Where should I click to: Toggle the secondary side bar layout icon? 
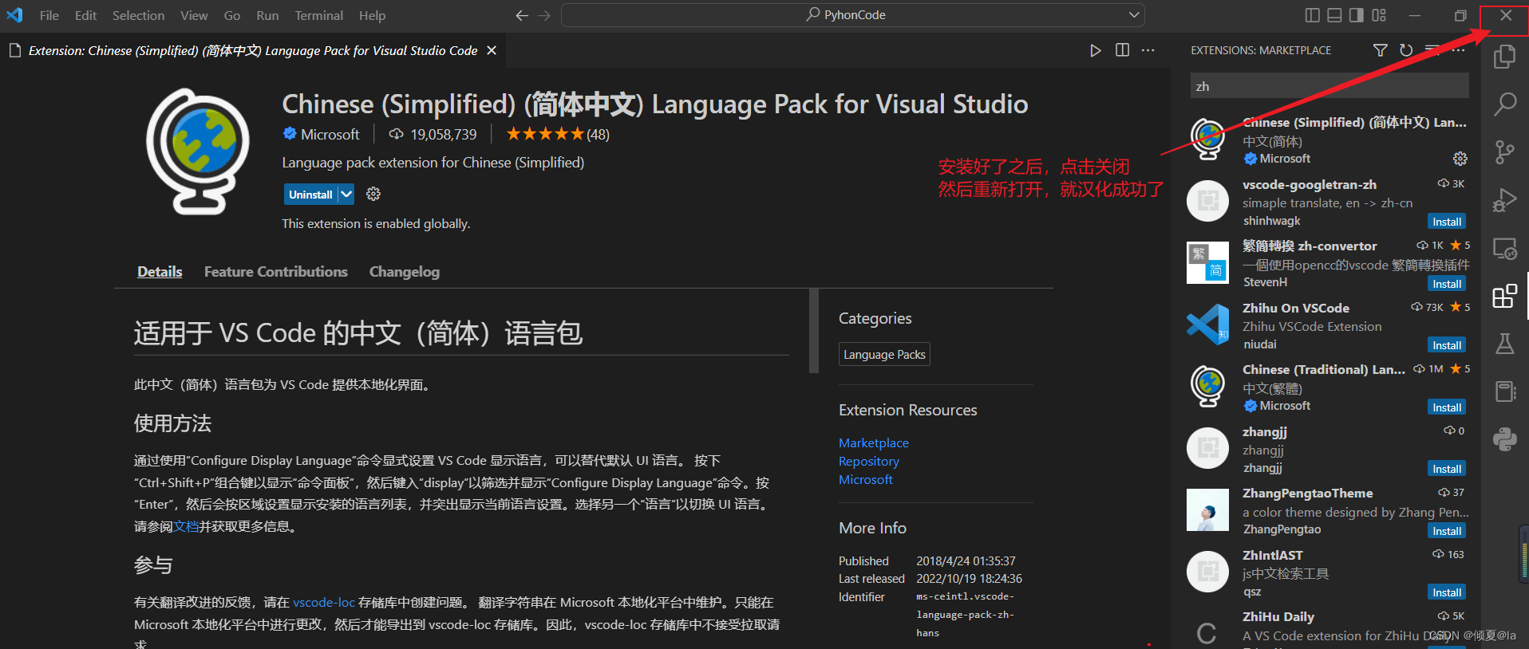1357,15
